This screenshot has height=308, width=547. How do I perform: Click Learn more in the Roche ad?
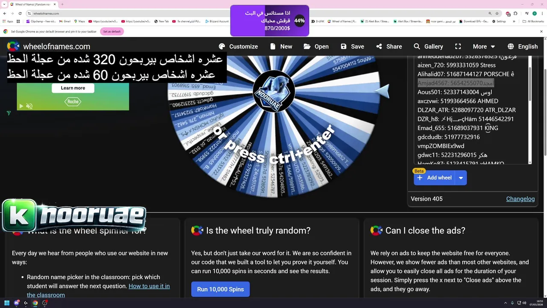[73, 88]
